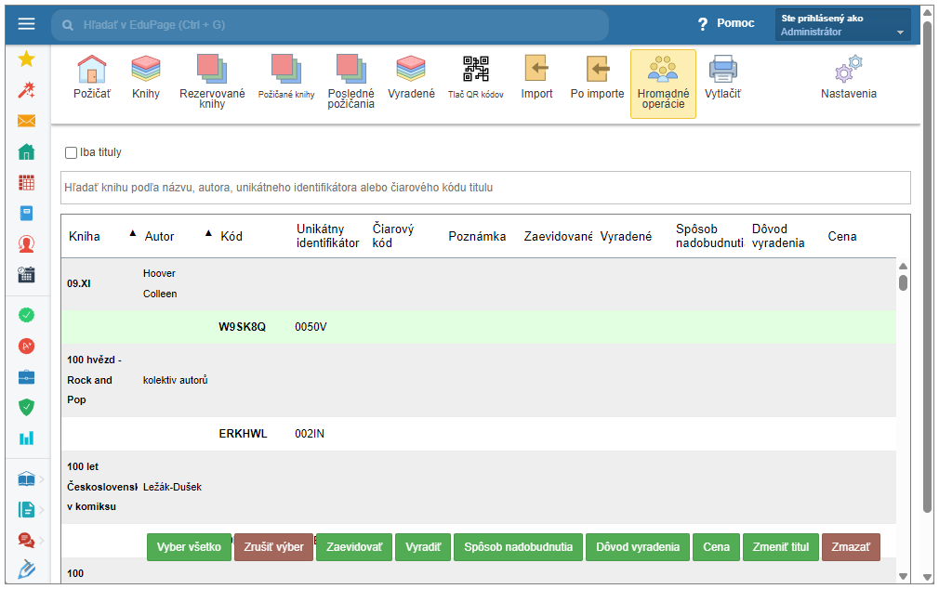Image resolution: width=939 pixels, height=589 pixels.
Task: Click the yellow star favorites icon in sidebar
Action: pos(26,59)
